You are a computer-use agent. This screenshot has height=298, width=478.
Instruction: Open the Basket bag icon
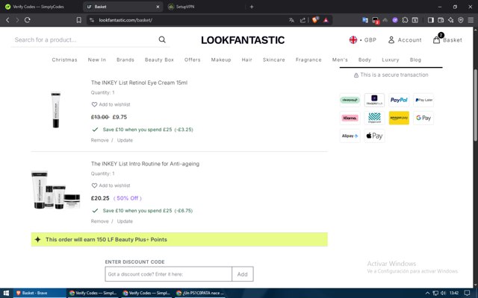(436, 39)
